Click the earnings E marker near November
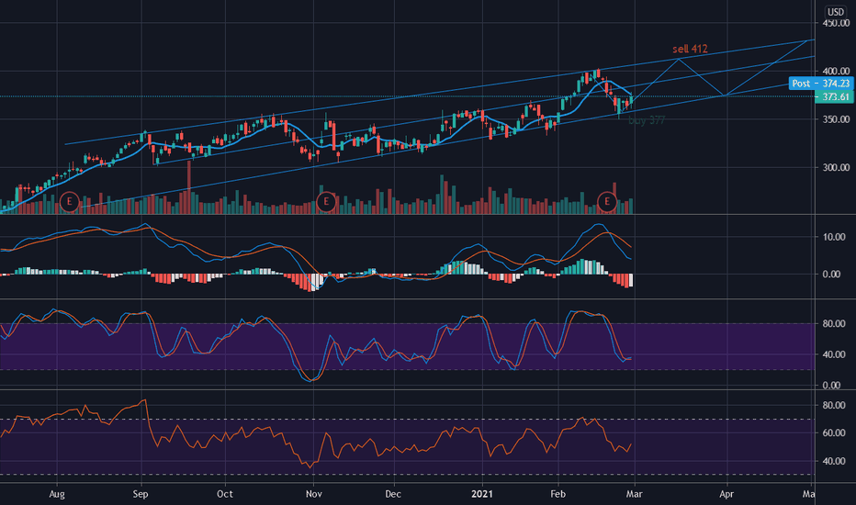The image size is (856, 505). click(326, 201)
